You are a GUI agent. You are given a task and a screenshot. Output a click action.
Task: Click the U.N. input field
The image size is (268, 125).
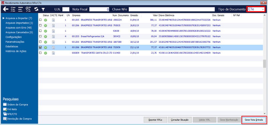pyautogui.click(x=66, y=9)
